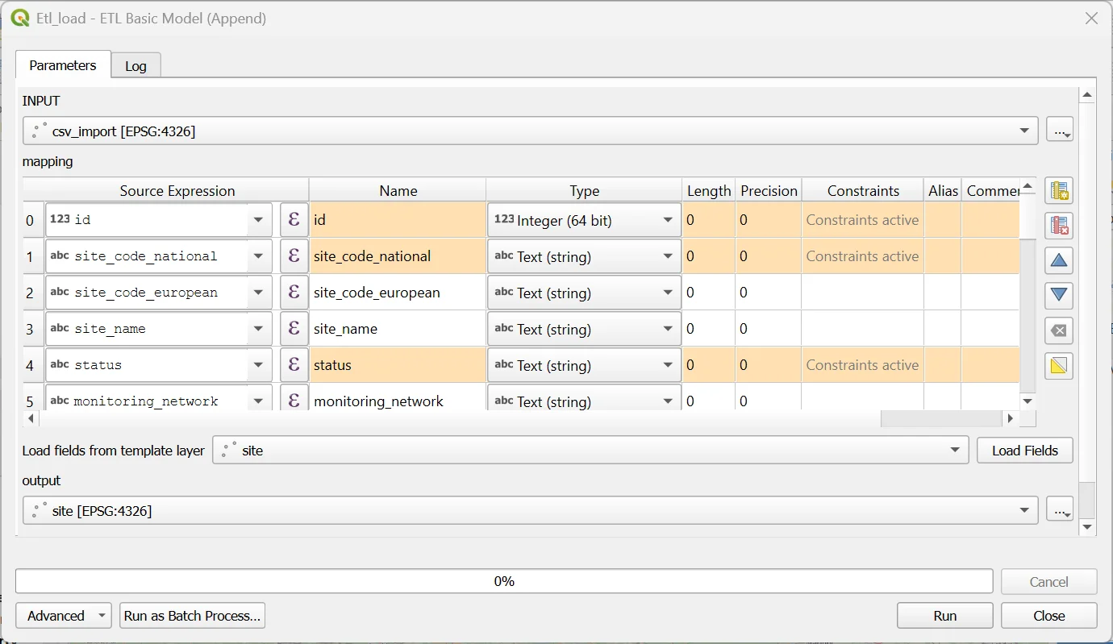Screen dimensions: 1113x644
Task: Click browse button next to output layer
Action: 1059,510
